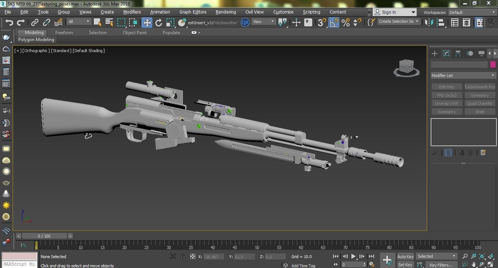Click the Unlink Selection tool
Image resolution: width=498 pixels, height=268 pixels.
click(46, 22)
